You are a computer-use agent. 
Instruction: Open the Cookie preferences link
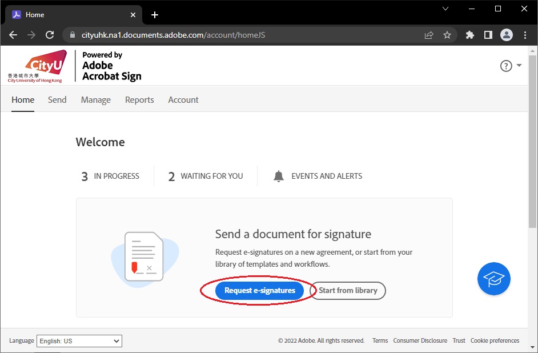[495, 340]
